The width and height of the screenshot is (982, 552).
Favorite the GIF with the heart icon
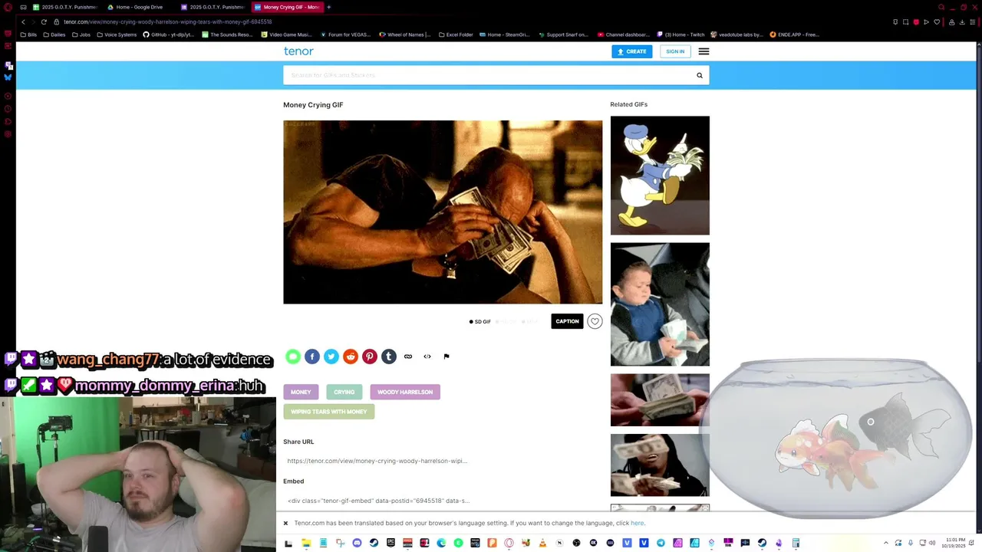click(x=595, y=321)
